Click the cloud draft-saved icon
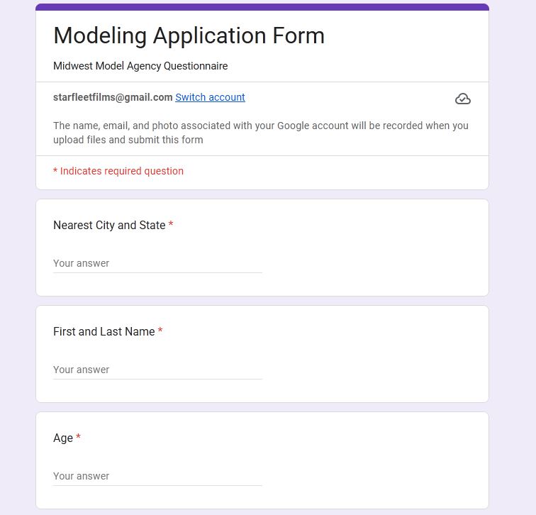 [x=462, y=99]
